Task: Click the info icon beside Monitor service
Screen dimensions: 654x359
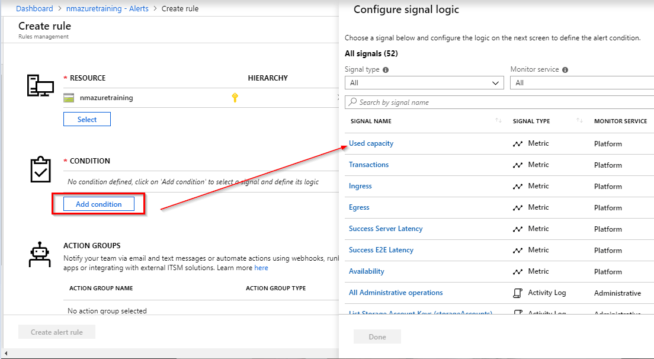Action: click(565, 70)
